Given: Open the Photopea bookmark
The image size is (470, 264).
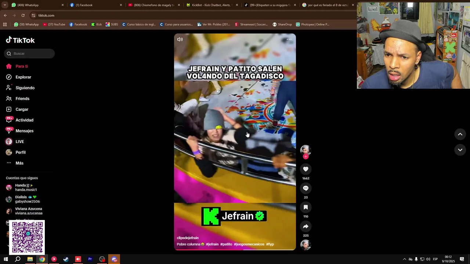Looking at the screenshot, I should tap(312, 25).
